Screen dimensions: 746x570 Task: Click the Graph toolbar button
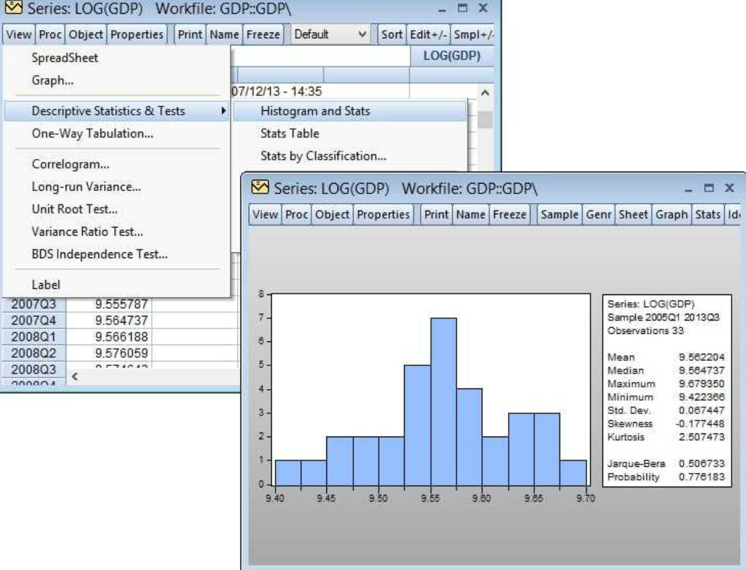click(671, 215)
